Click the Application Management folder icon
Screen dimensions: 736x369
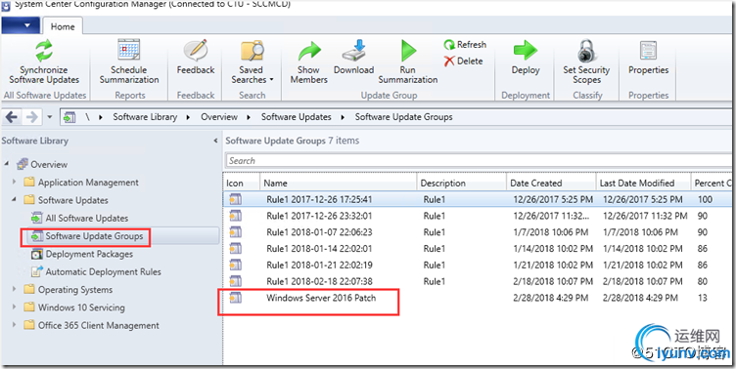point(29,183)
